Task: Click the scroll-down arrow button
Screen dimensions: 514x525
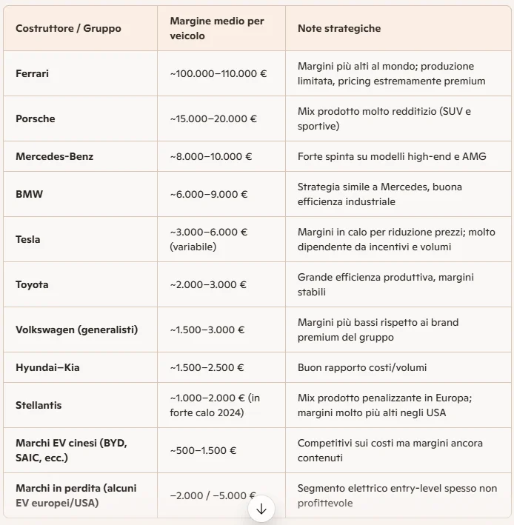Action: click(x=261, y=509)
